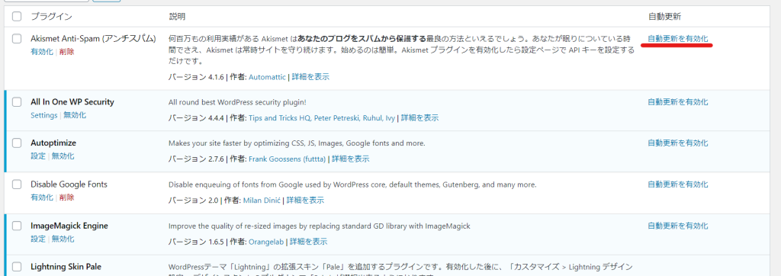View details of Akismet via 詳細を表示
The height and width of the screenshot is (276, 781).
310,77
